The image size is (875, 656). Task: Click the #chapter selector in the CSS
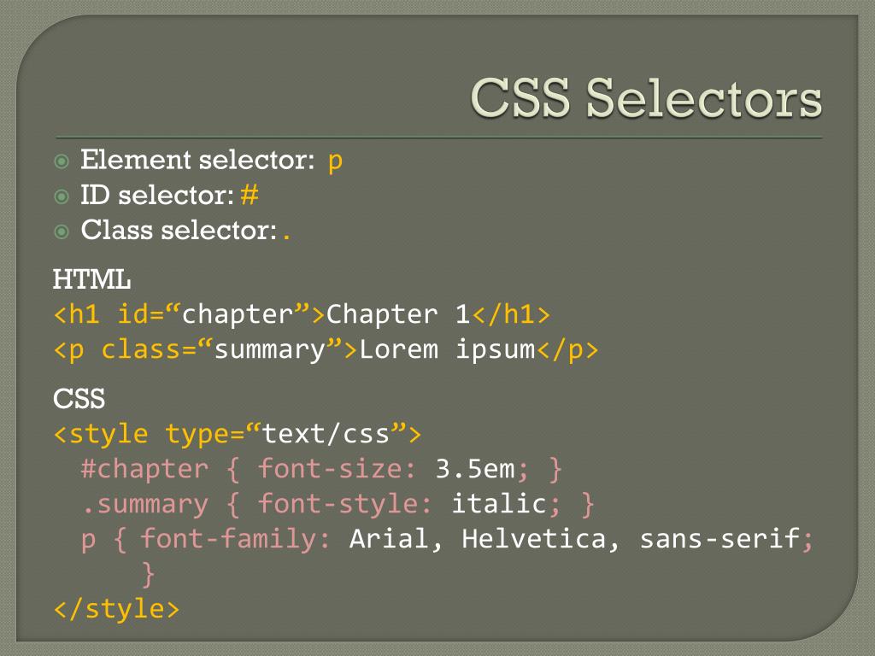[x=144, y=470]
